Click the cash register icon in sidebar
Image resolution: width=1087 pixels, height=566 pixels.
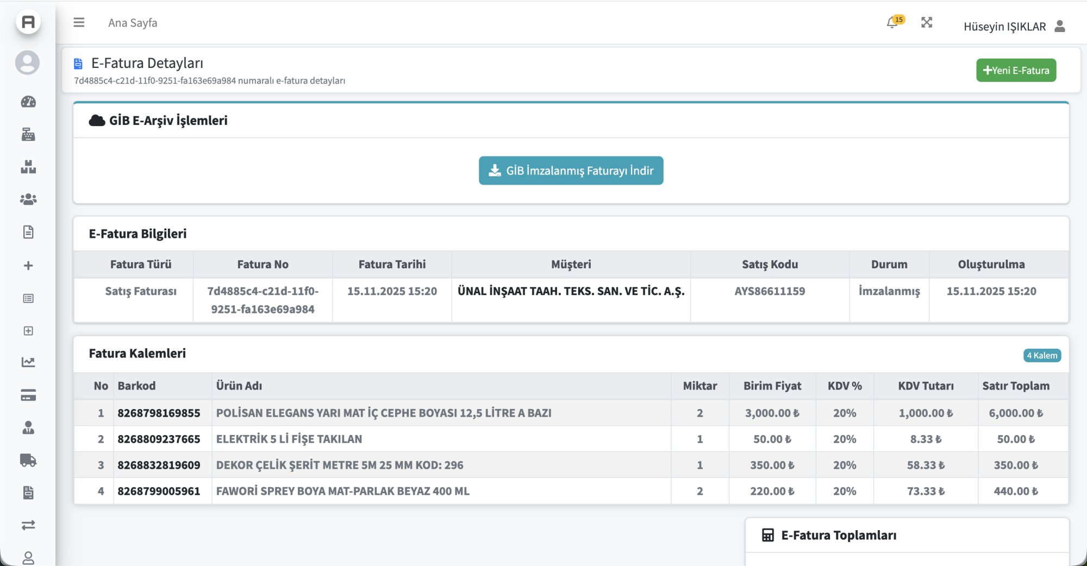click(x=28, y=135)
